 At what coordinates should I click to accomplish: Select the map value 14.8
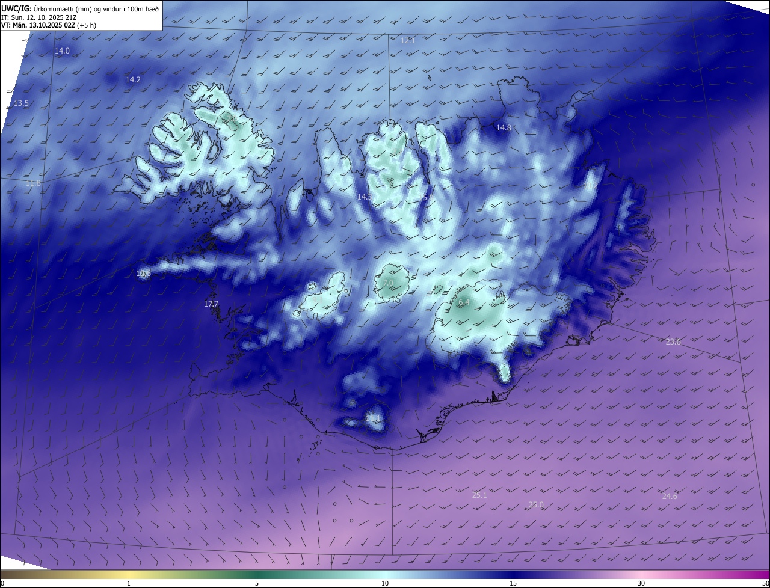pos(504,127)
